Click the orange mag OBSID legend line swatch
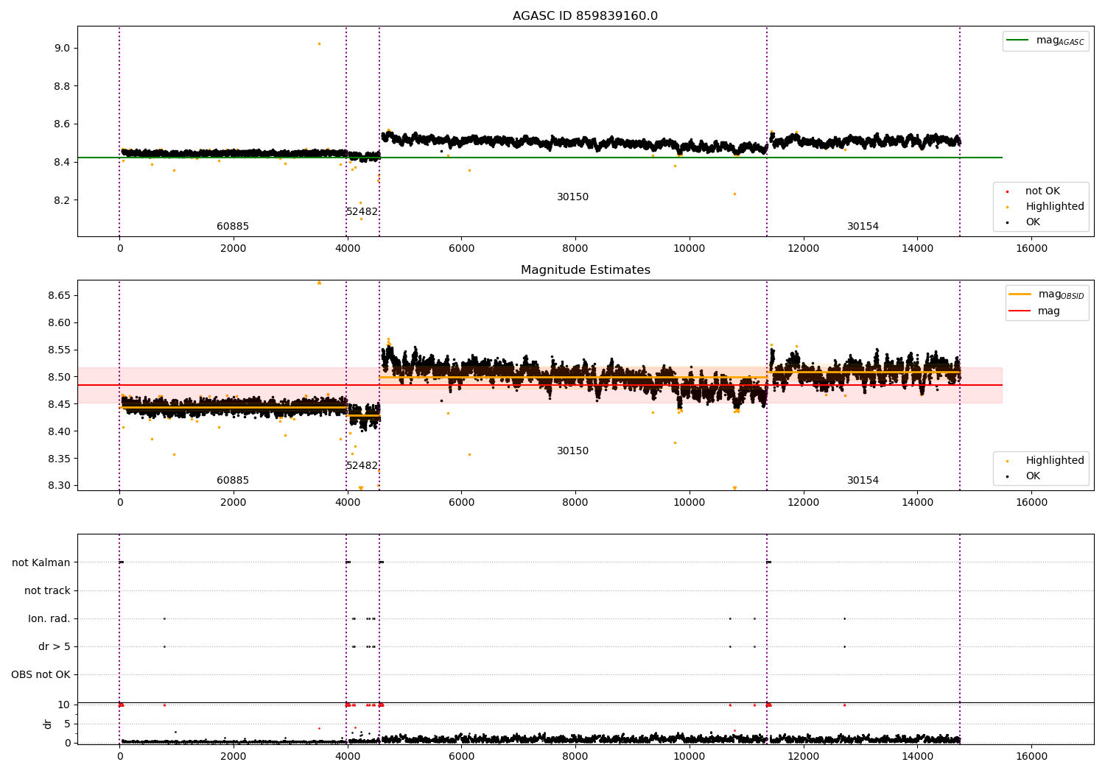1105x773 pixels. [x=1020, y=294]
